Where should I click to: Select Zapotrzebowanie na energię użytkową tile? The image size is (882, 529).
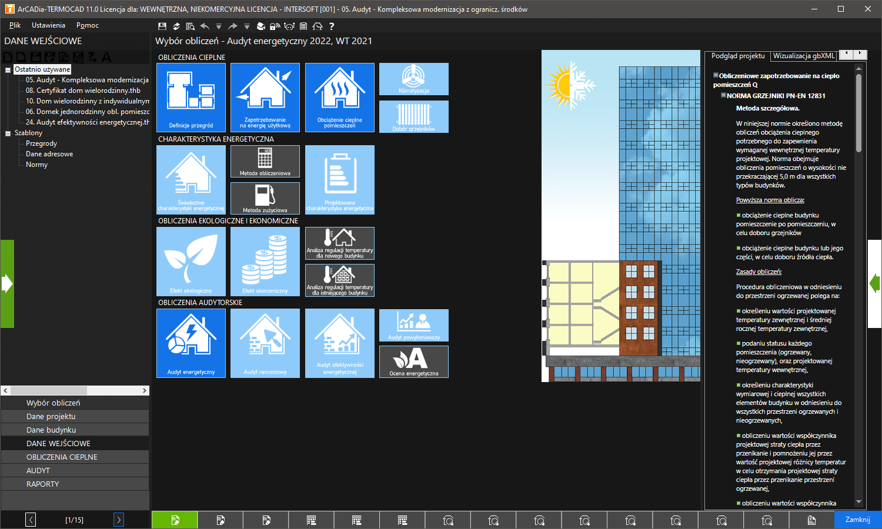pyautogui.click(x=265, y=98)
